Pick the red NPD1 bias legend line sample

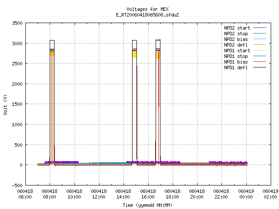(260, 62)
